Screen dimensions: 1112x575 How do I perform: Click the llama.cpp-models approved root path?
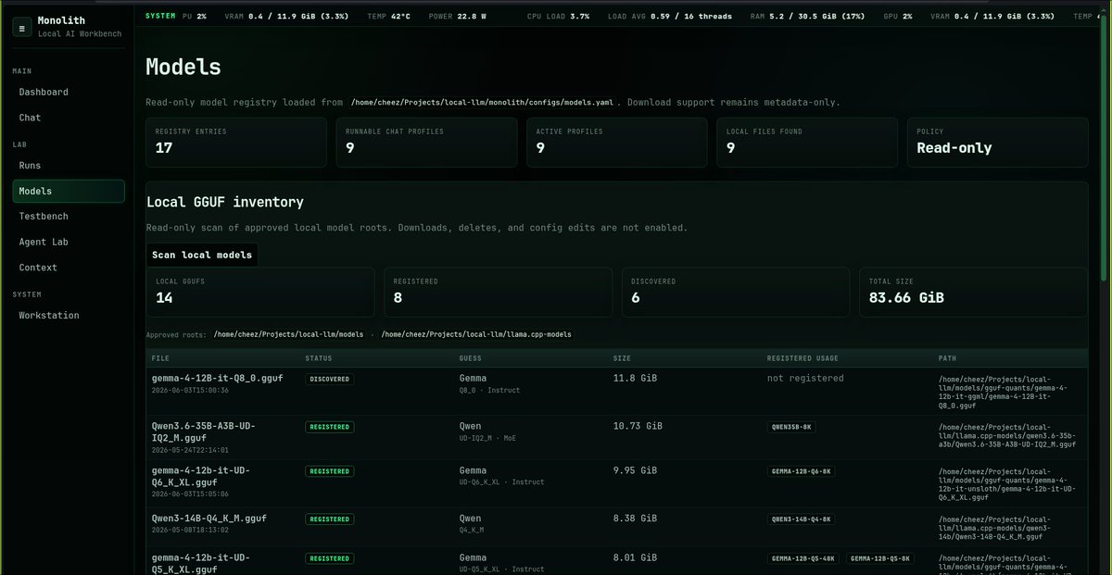(x=477, y=333)
